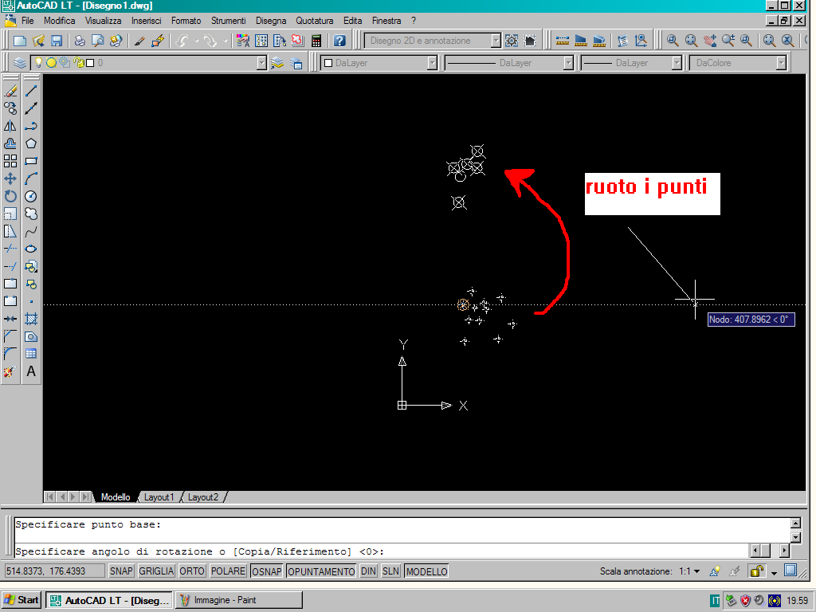Switch to the Layout2 tab
Screen dimensions: 816x612
(x=203, y=497)
